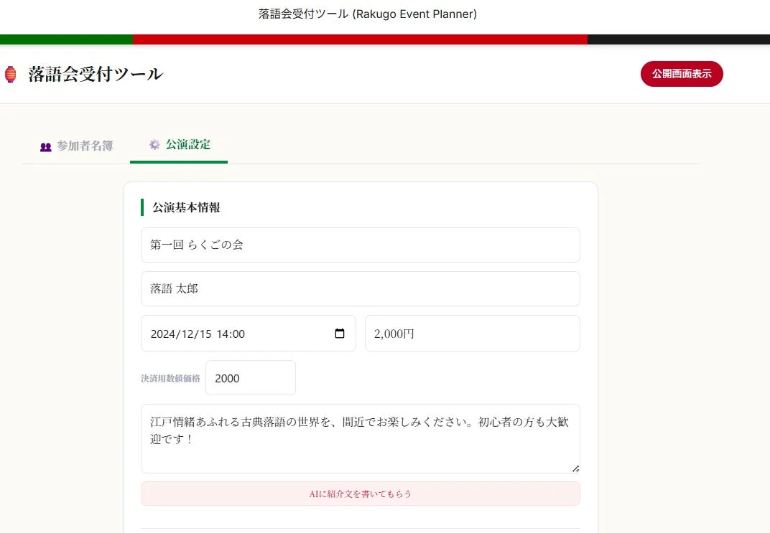Click the textarea resize grip at bottom-right corner
This screenshot has width=770, height=533.
pyautogui.click(x=575, y=468)
